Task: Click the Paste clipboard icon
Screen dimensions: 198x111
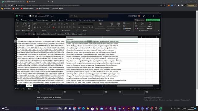Action: tap(25, 24)
